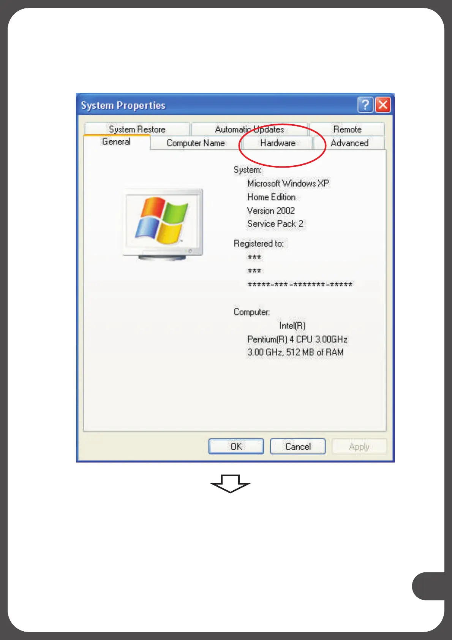Click the Pentium(R) 4 CPU 3.00GHz line
The image size is (452, 640).
pyautogui.click(x=297, y=339)
